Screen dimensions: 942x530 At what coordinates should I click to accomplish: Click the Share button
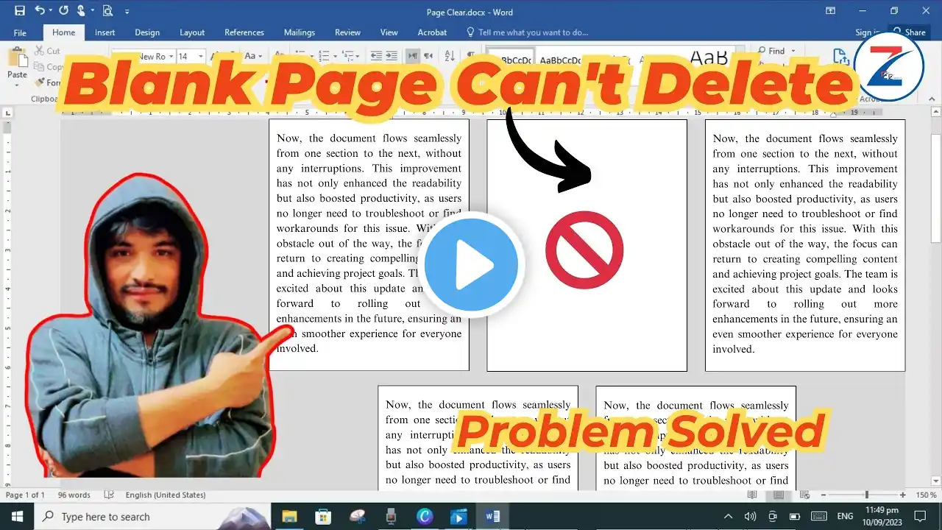[910, 32]
